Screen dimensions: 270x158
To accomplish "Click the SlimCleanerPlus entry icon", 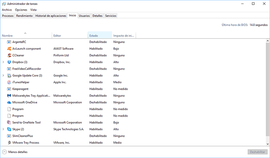I will (9, 136).
